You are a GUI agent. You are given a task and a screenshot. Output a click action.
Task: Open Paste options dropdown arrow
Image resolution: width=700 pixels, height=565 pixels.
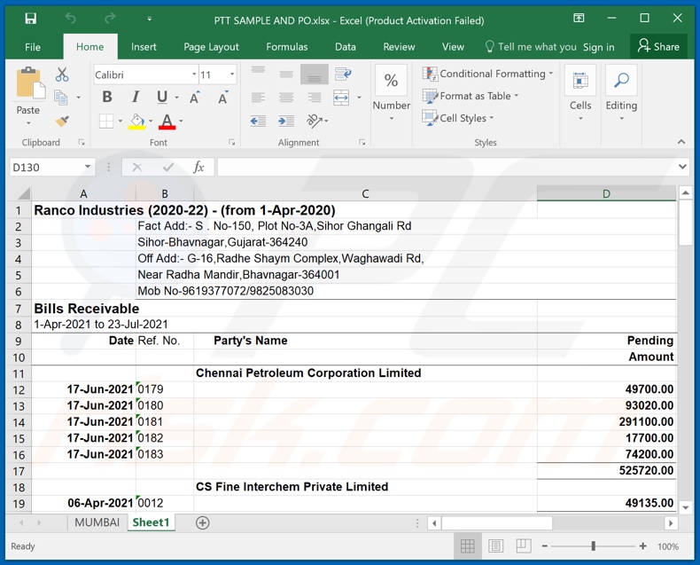[28, 122]
